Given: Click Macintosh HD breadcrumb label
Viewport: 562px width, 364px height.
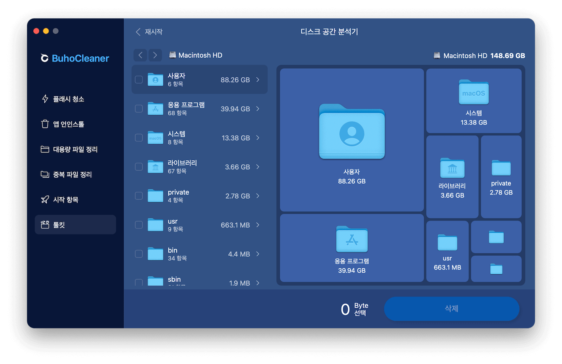Looking at the screenshot, I should [200, 55].
